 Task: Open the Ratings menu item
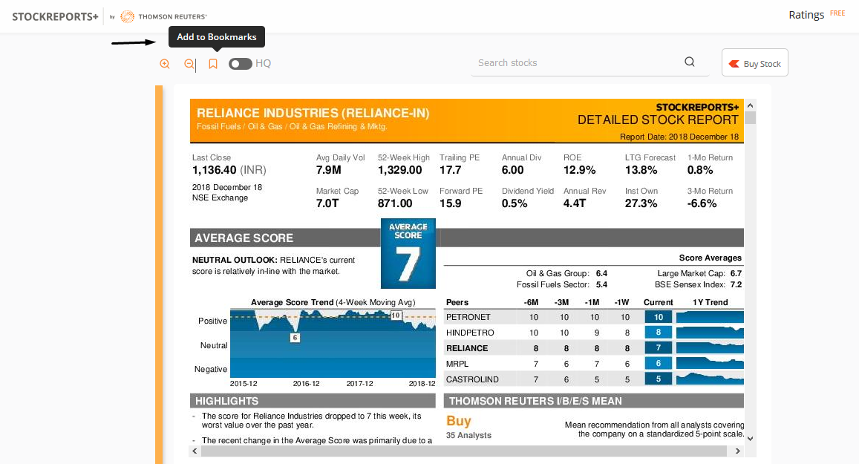(806, 15)
